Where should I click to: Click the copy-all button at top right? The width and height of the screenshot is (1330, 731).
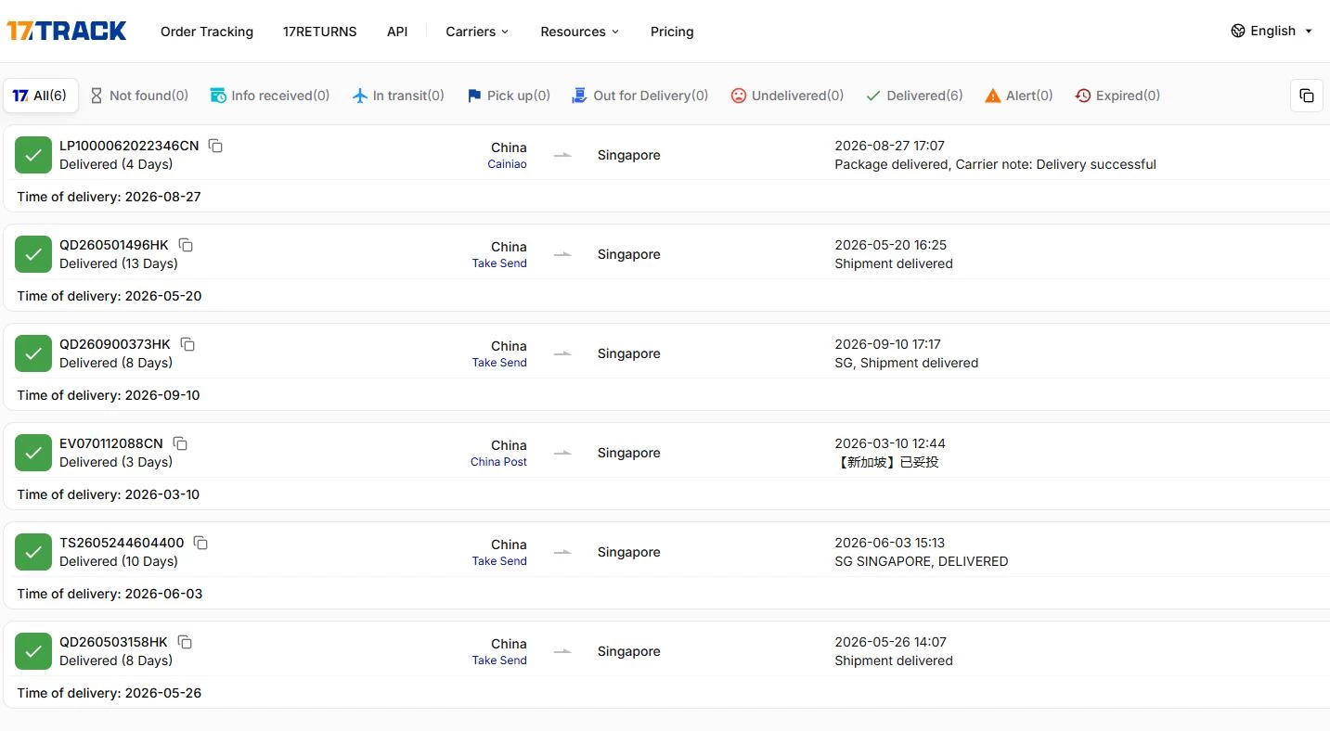pyautogui.click(x=1306, y=96)
